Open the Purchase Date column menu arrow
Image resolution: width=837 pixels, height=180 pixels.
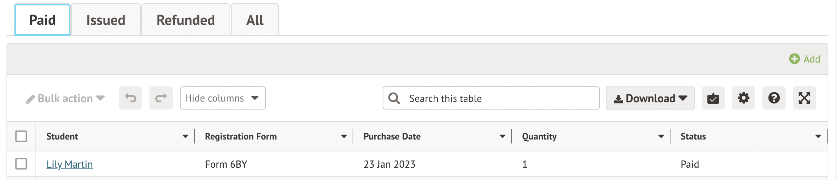click(502, 136)
